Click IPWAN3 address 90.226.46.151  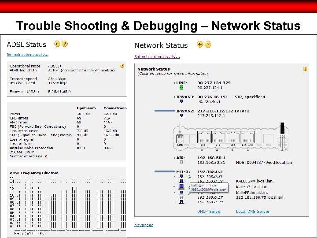[x=213, y=97]
